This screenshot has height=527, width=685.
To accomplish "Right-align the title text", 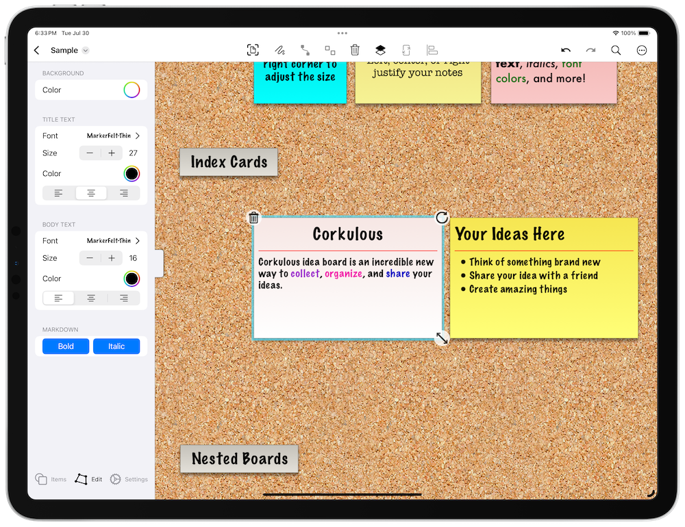I will [124, 193].
